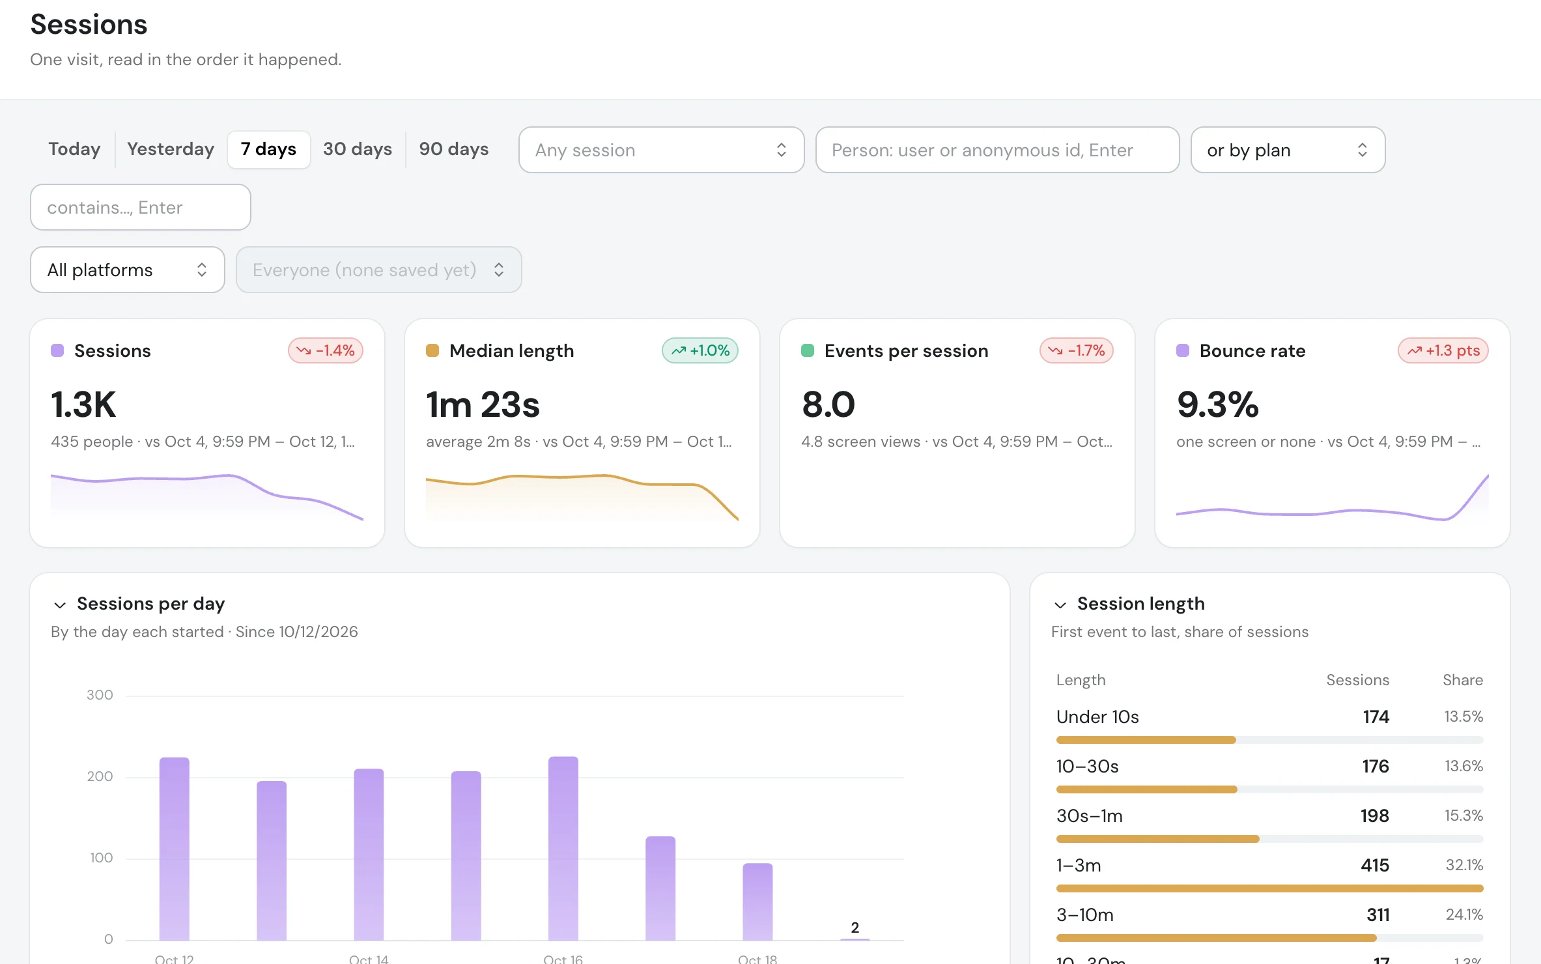1541x964 pixels.
Task: Open the Any session dropdown
Action: click(x=661, y=150)
